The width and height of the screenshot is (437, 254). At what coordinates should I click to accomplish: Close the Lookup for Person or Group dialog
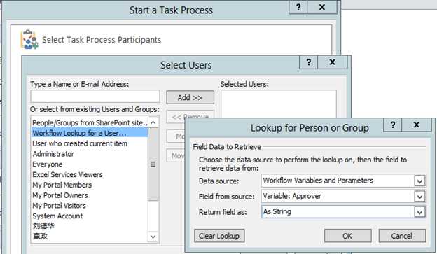coord(417,125)
